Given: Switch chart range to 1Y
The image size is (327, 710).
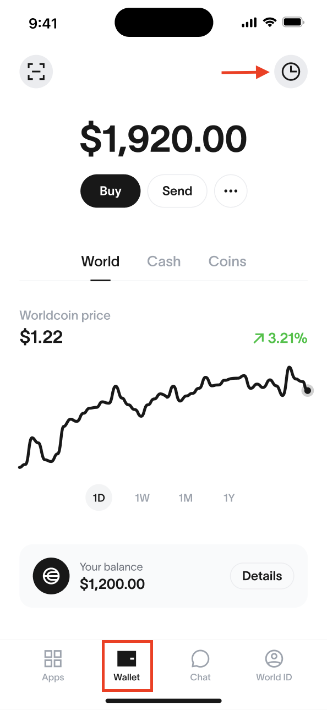Looking at the screenshot, I should tap(229, 498).
